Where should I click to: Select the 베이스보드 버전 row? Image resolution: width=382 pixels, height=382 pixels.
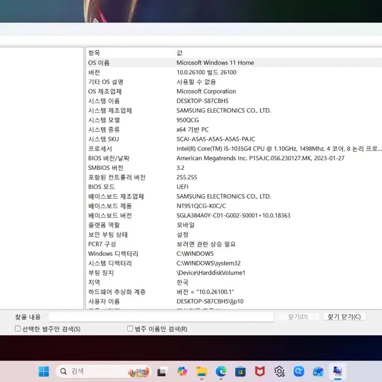coord(234,216)
